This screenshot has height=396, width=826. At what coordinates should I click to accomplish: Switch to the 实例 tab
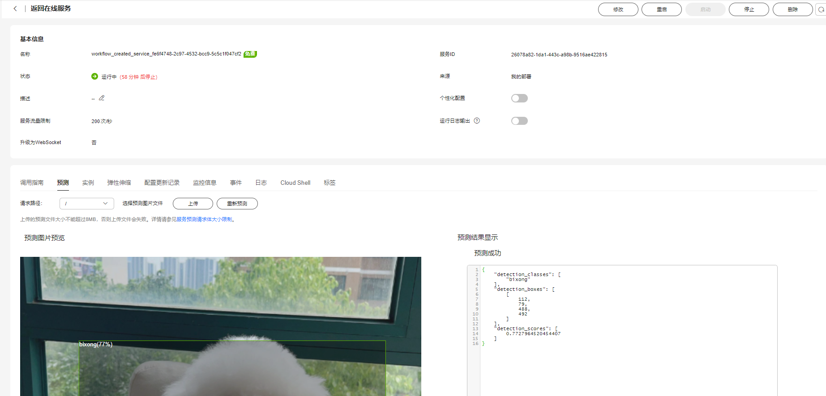pos(88,183)
